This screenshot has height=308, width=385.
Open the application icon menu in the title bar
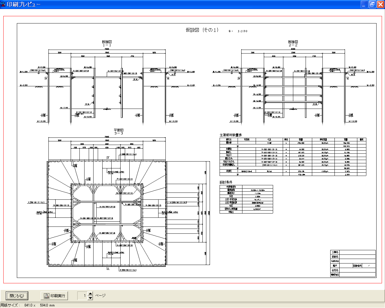pyautogui.click(x=3, y=4)
